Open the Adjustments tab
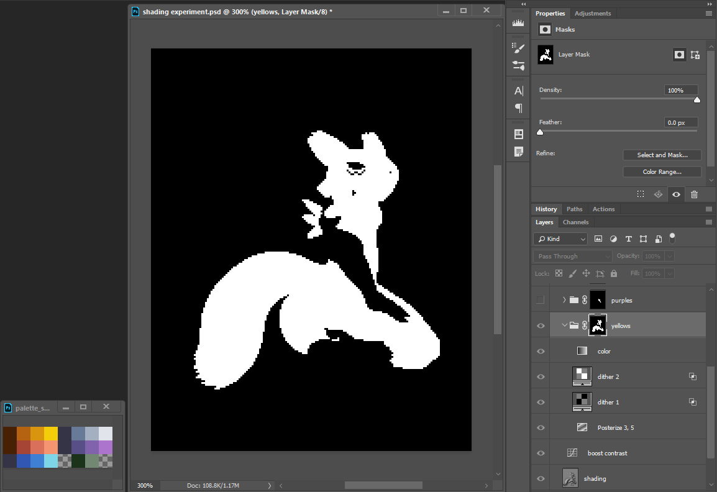Screen dimensions: 717x492 click(592, 14)
